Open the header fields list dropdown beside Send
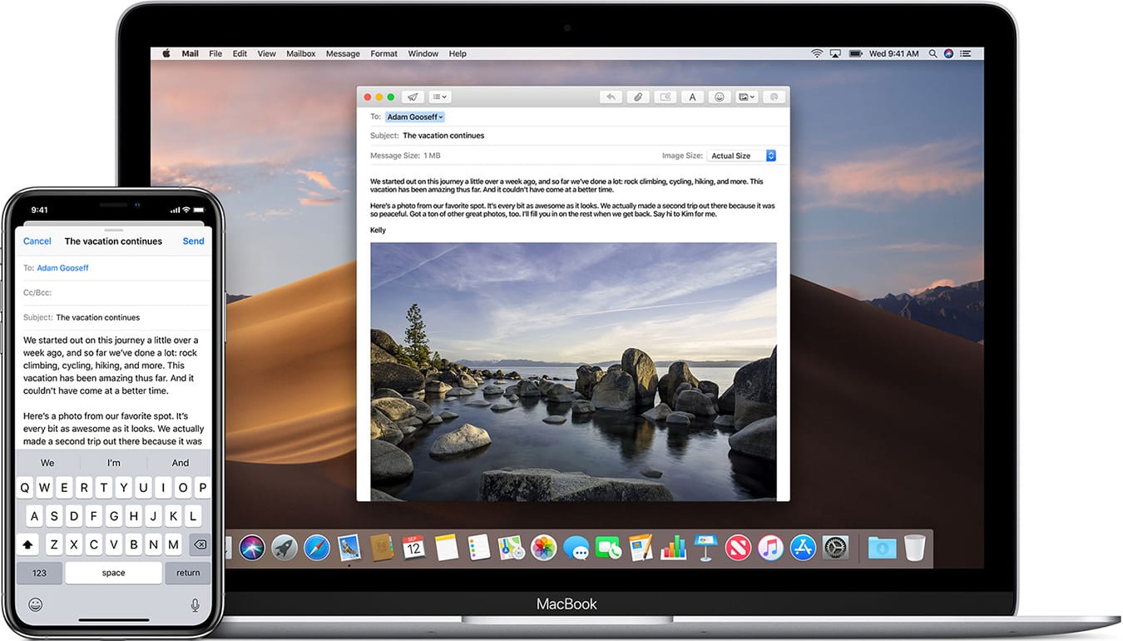This screenshot has width=1123, height=641. (439, 97)
